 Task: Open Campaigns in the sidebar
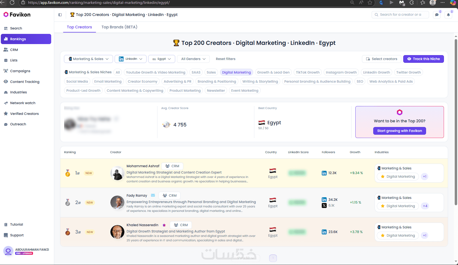(x=26, y=71)
